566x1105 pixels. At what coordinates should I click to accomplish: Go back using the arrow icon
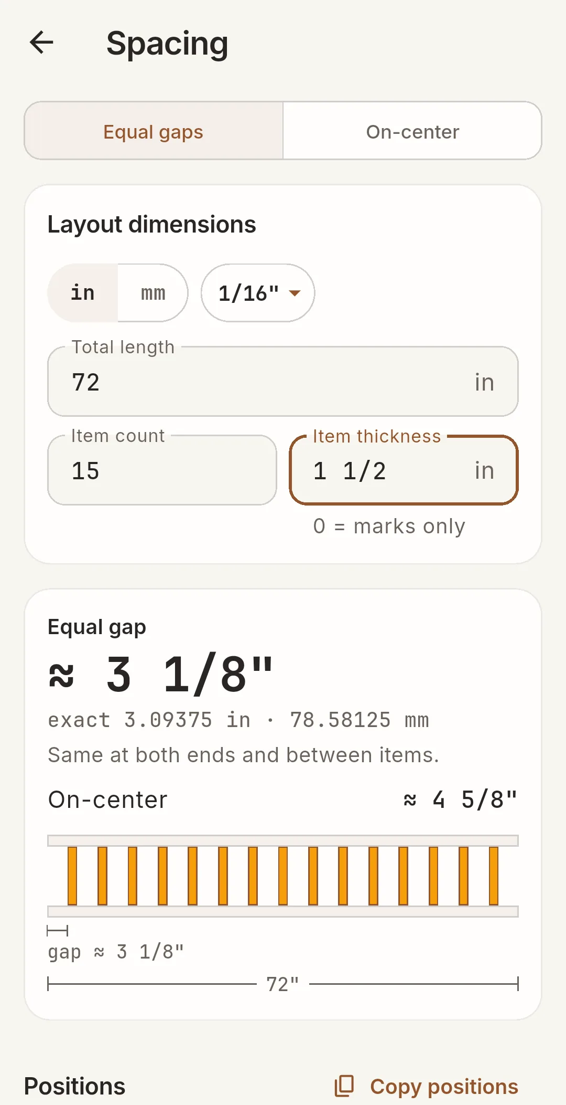coord(41,43)
